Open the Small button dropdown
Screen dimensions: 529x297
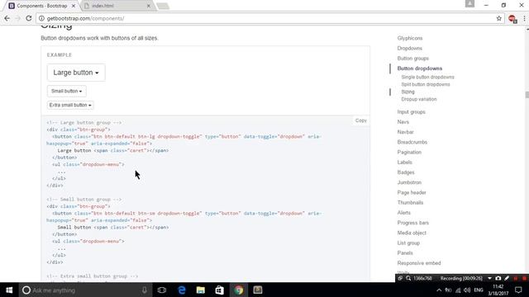[66, 91]
